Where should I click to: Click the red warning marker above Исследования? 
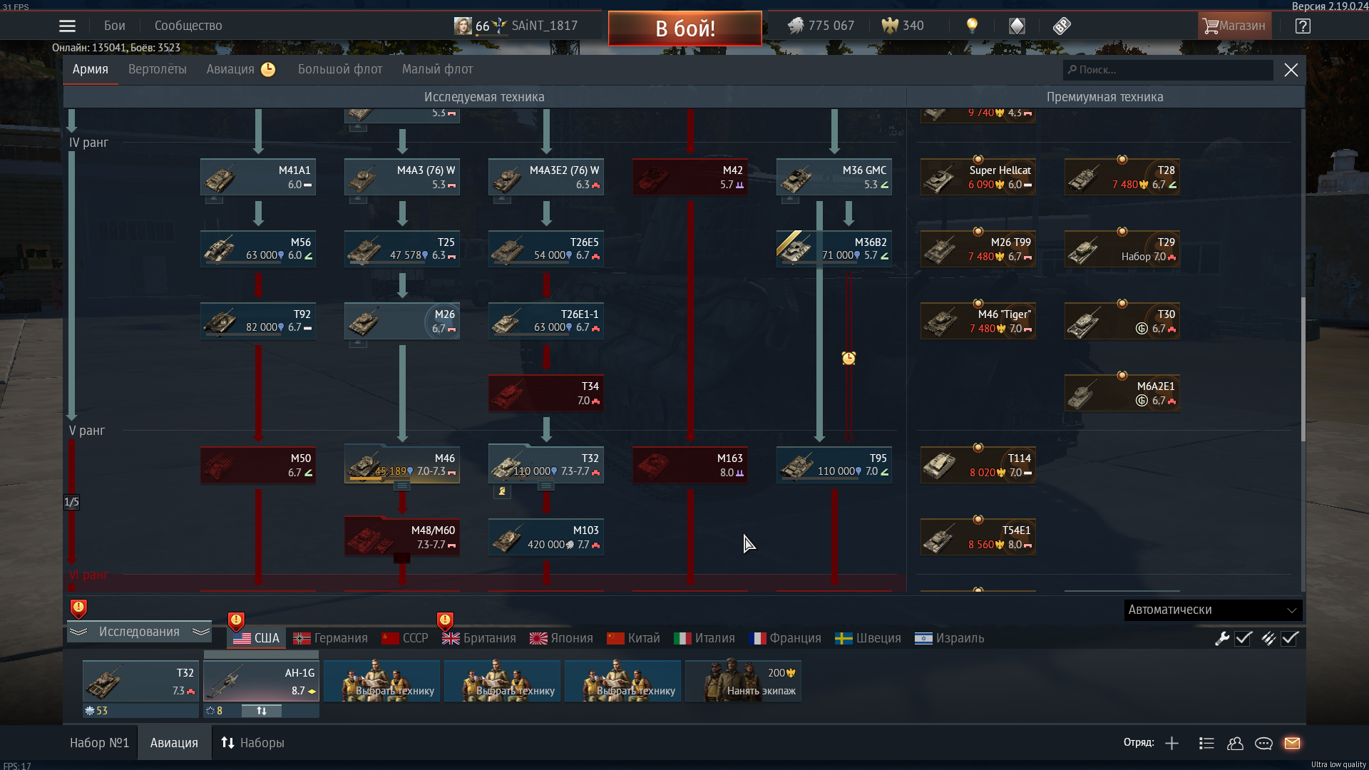(x=78, y=609)
